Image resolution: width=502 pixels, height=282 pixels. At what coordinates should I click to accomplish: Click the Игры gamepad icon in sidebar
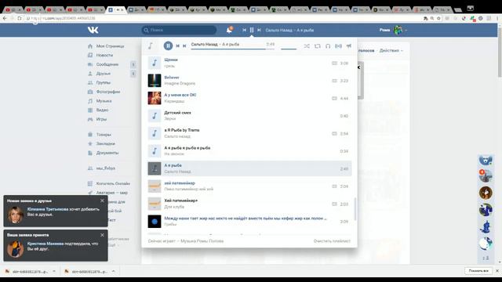click(90, 119)
